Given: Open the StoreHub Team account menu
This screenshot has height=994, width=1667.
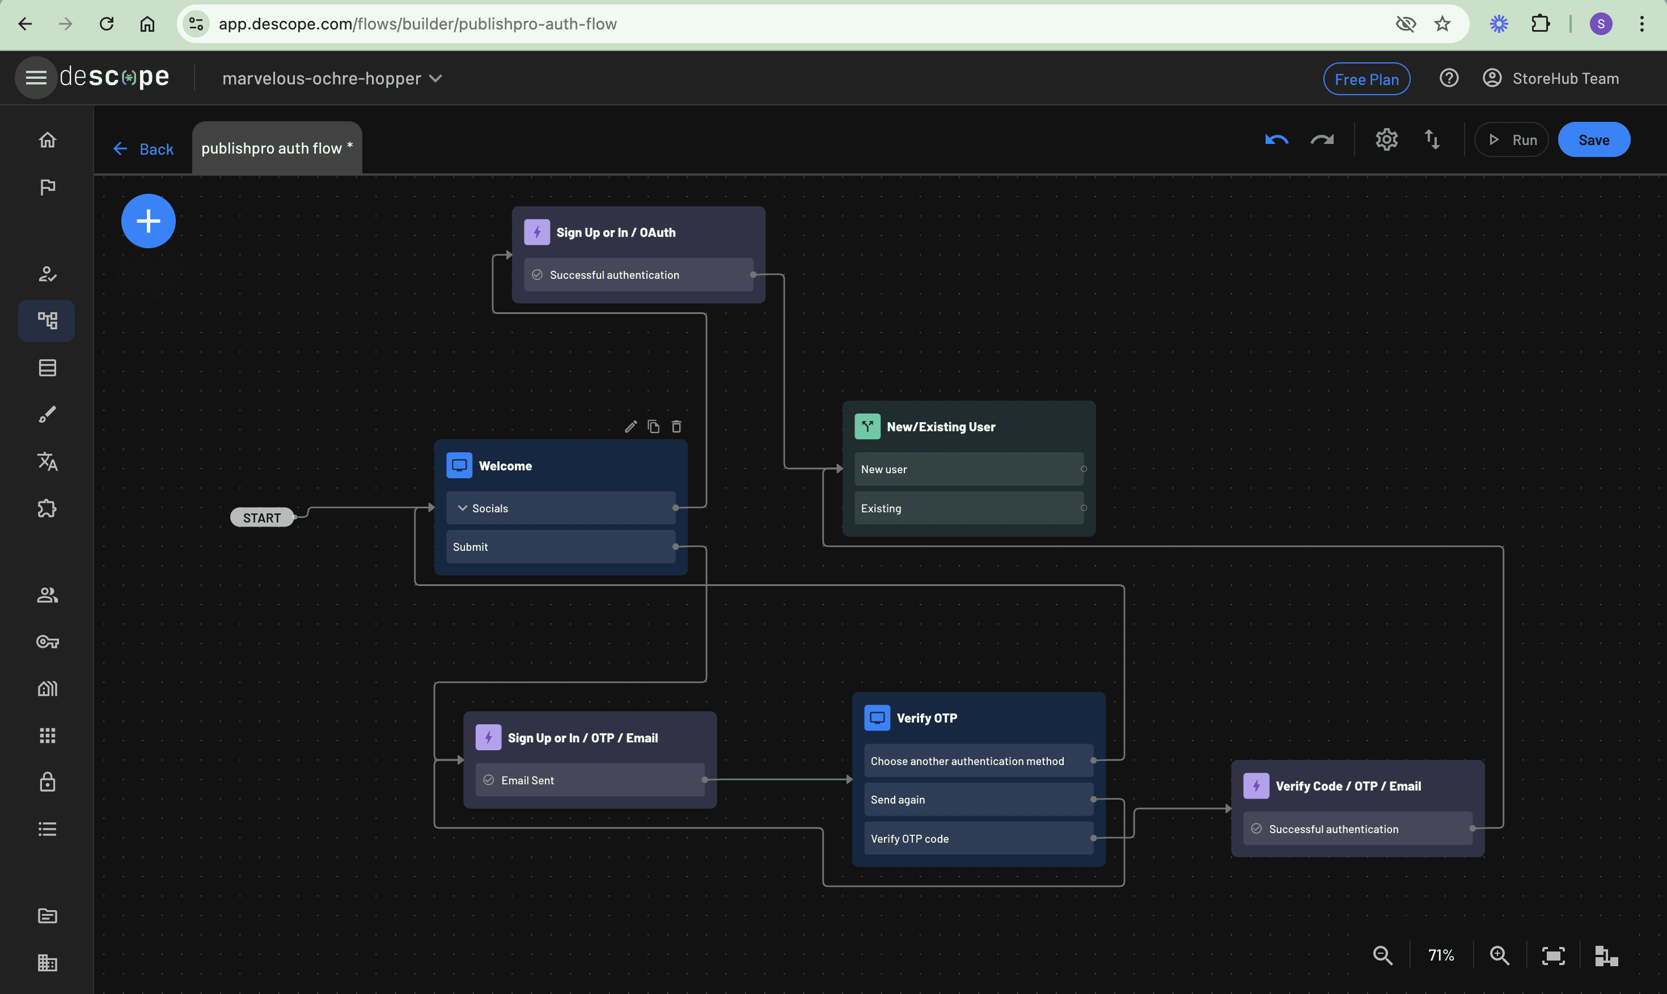Looking at the screenshot, I should pyautogui.click(x=1550, y=78).
